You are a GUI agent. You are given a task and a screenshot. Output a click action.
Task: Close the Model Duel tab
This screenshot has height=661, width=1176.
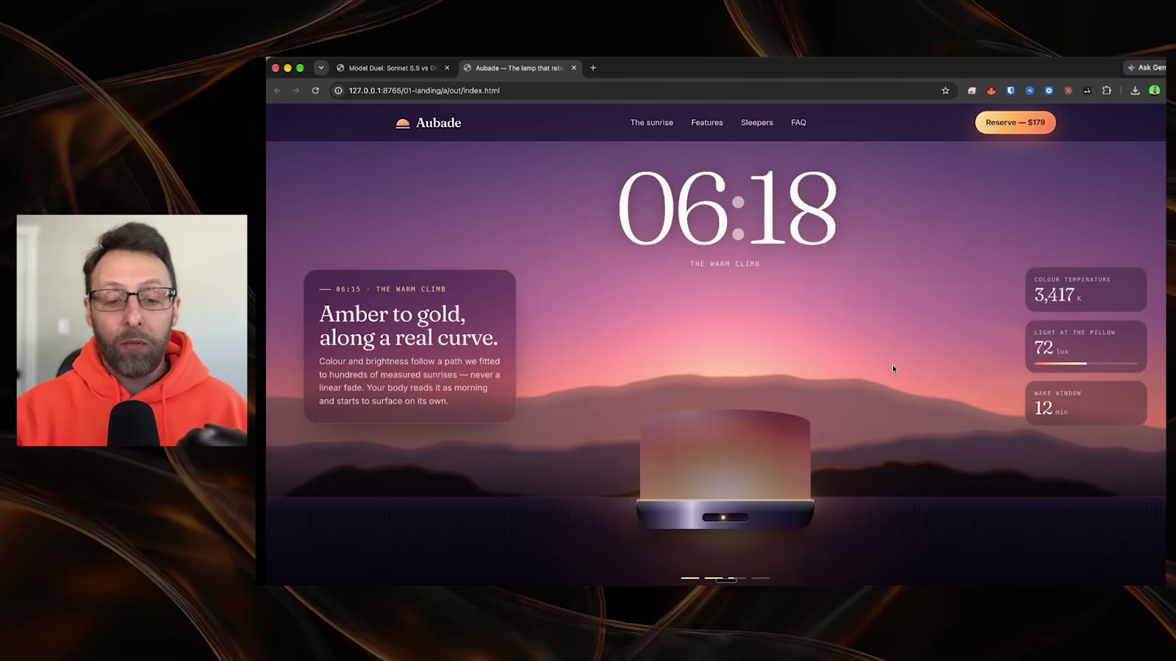pyautogui.click(x=447, y=68)
